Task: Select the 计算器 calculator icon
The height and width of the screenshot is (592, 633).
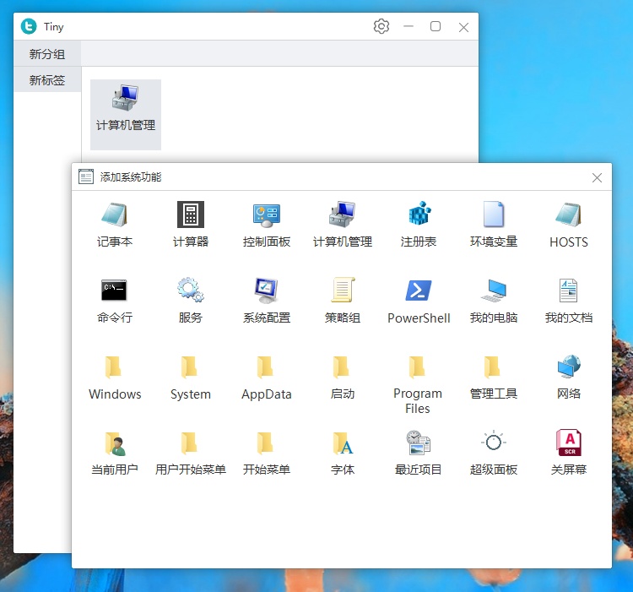Action: tap(190, 215)
